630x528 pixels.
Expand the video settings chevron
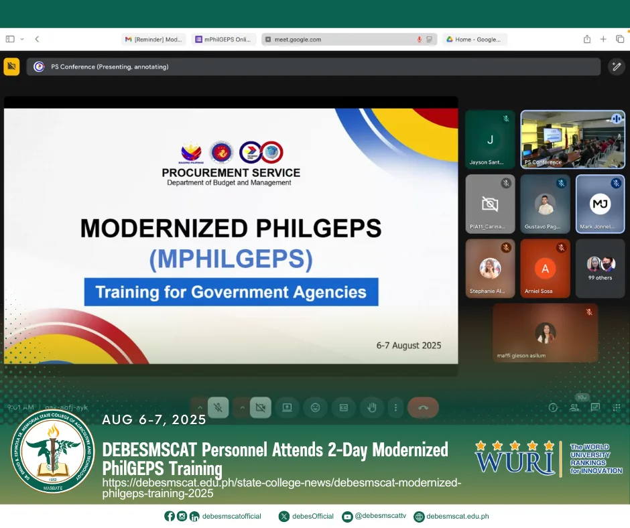click(242, 407)
